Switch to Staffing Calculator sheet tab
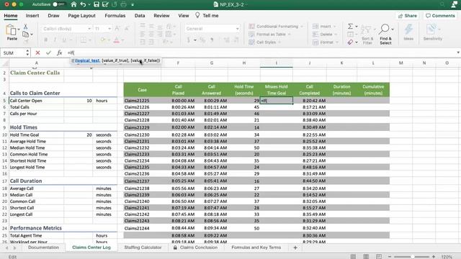The image size is (461, 259). click(143, 247)
